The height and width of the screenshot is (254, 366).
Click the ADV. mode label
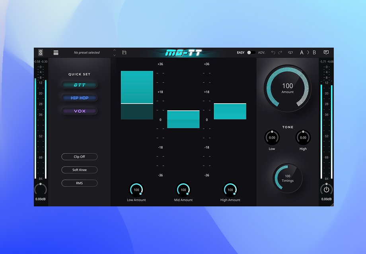coord(262,53)
